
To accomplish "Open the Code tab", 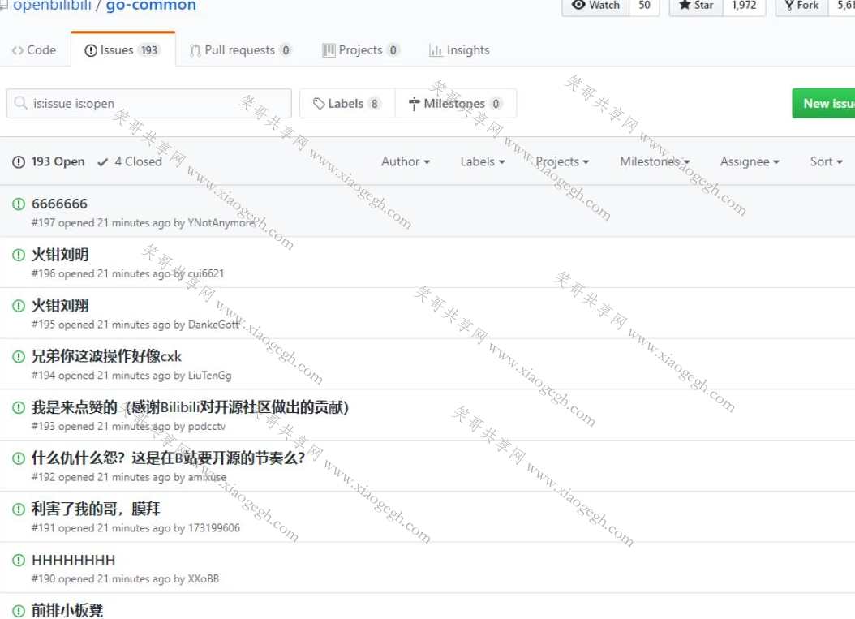I will 34,50.
